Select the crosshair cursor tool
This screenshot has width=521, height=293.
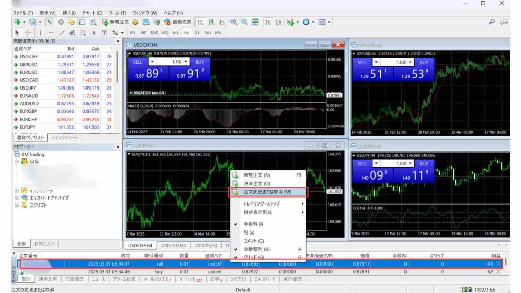click(x=28, y=32)
